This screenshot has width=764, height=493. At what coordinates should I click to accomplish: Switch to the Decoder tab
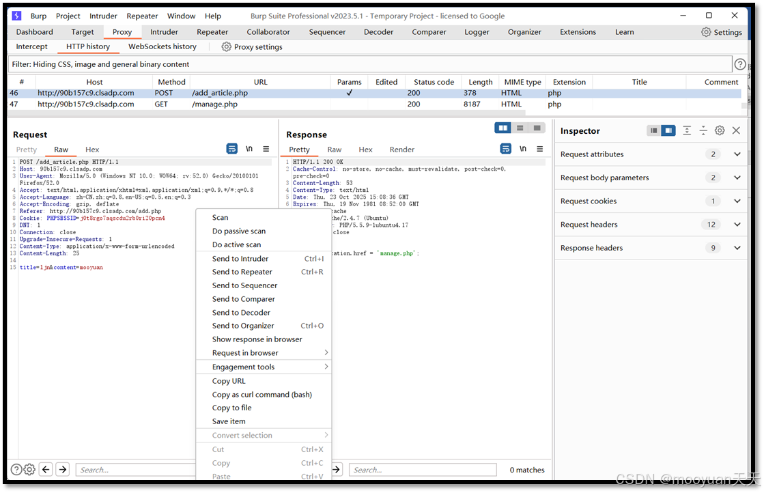tap(378, 32)
